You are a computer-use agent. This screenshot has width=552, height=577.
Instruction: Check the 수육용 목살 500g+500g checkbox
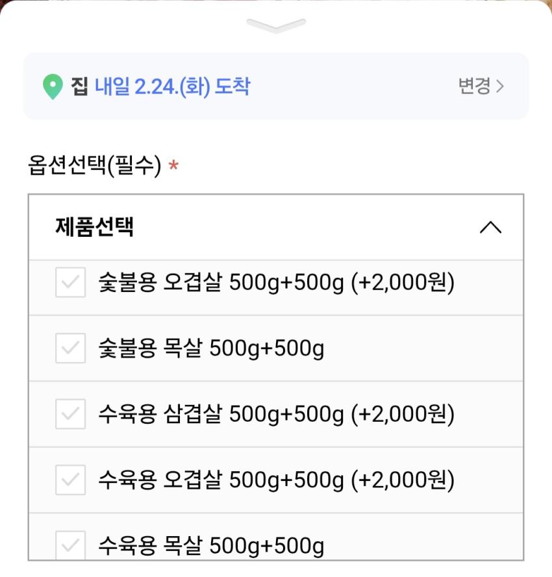coord(70,545)
